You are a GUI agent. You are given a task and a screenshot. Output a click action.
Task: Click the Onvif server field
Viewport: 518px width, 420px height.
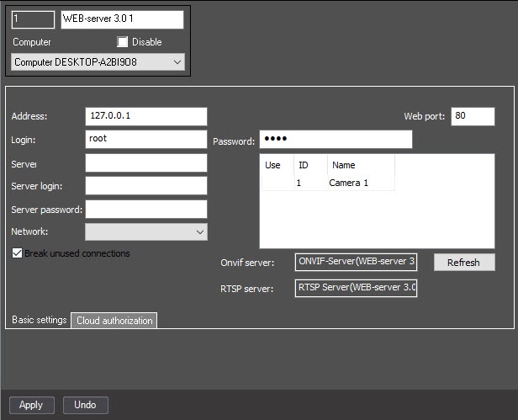pyautogui.click(x=356, y=263)
